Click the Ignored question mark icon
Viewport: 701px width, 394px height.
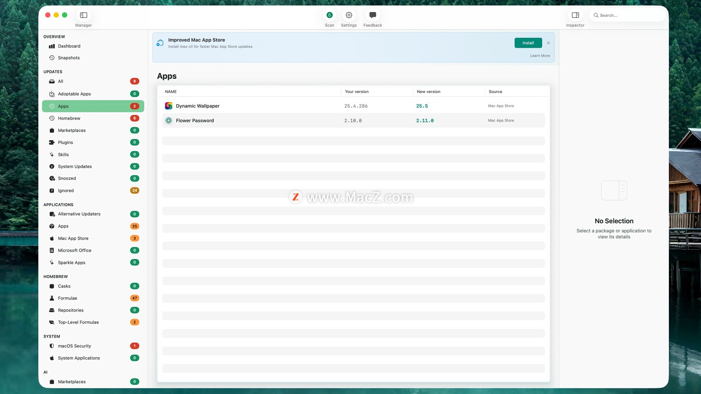coord(52,190)
